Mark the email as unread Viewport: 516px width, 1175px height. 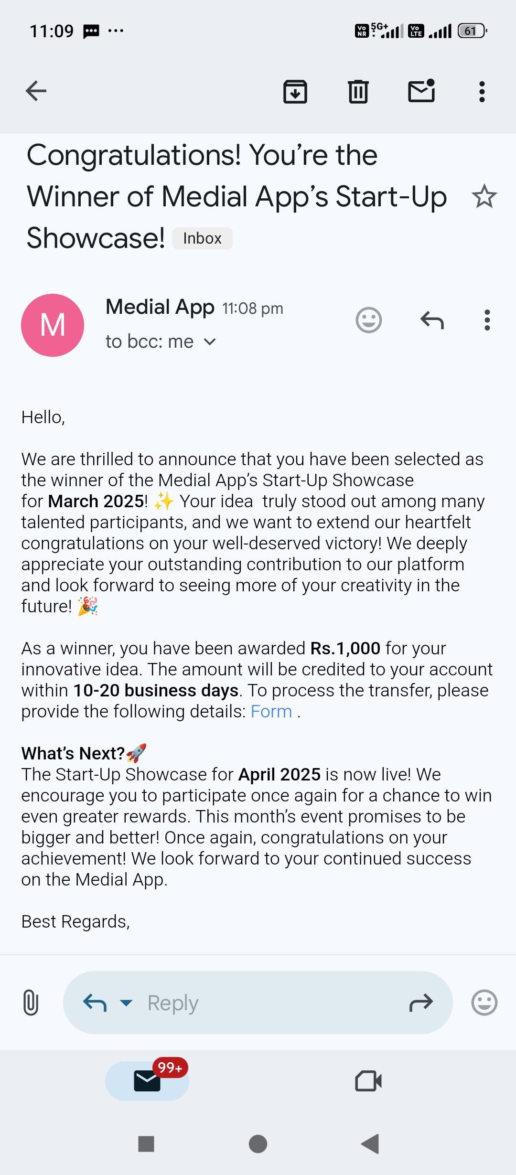pyautogui.click(x=421, y=91)
